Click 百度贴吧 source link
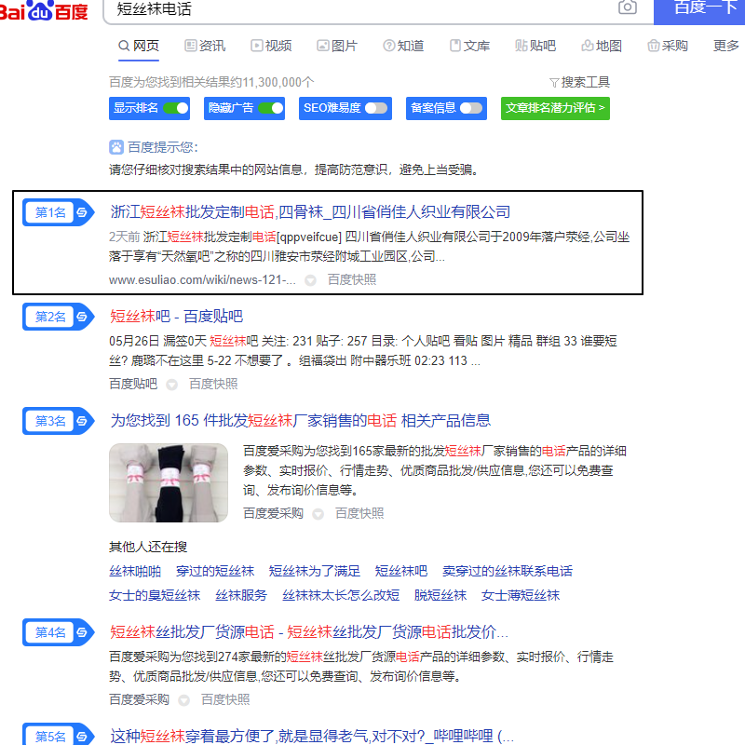This screenshot has width=745, height=745. point(133,384)
